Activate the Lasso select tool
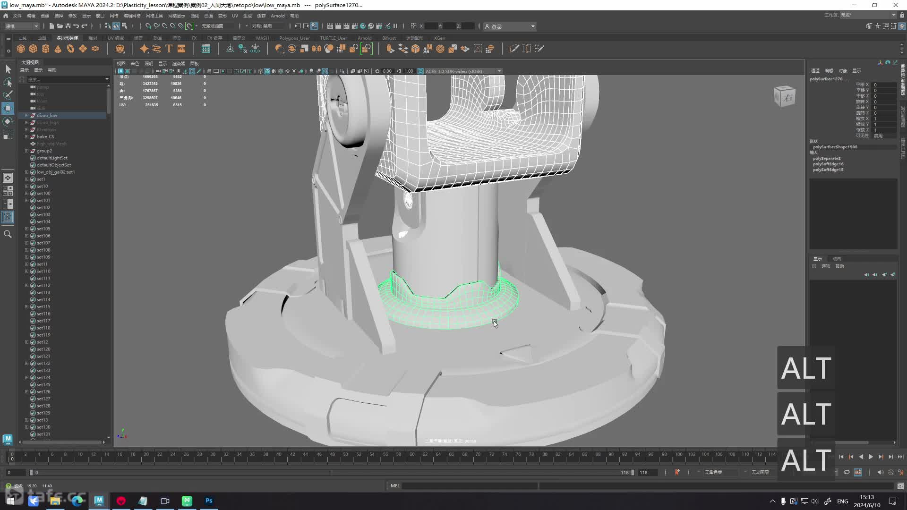The image size is (907, 510). (8, 83)
